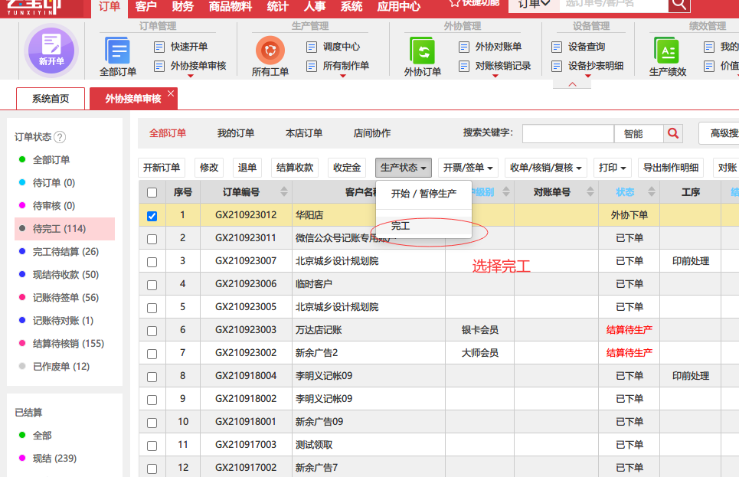Uncheck the checkbox for order GX210923012
Screen dimensions: 739x477
[x=152, y=216]
